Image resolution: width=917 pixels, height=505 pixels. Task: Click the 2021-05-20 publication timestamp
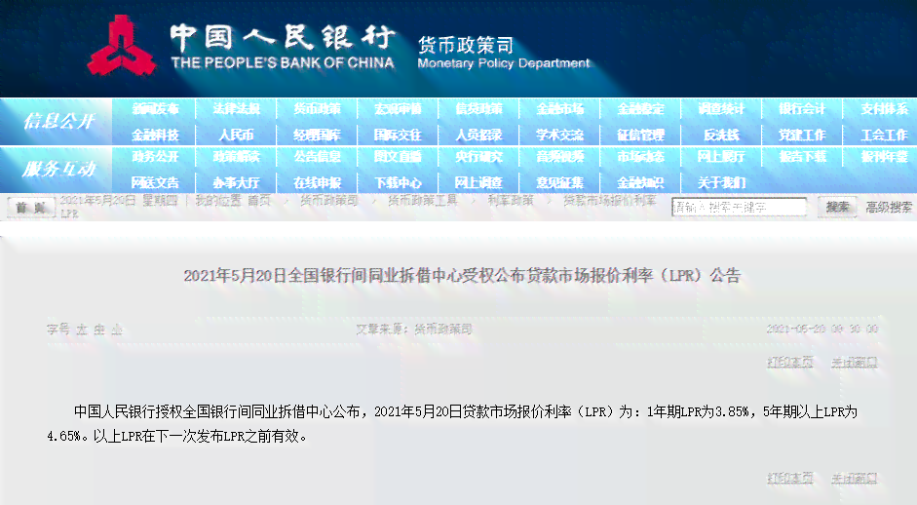[822, 330]
